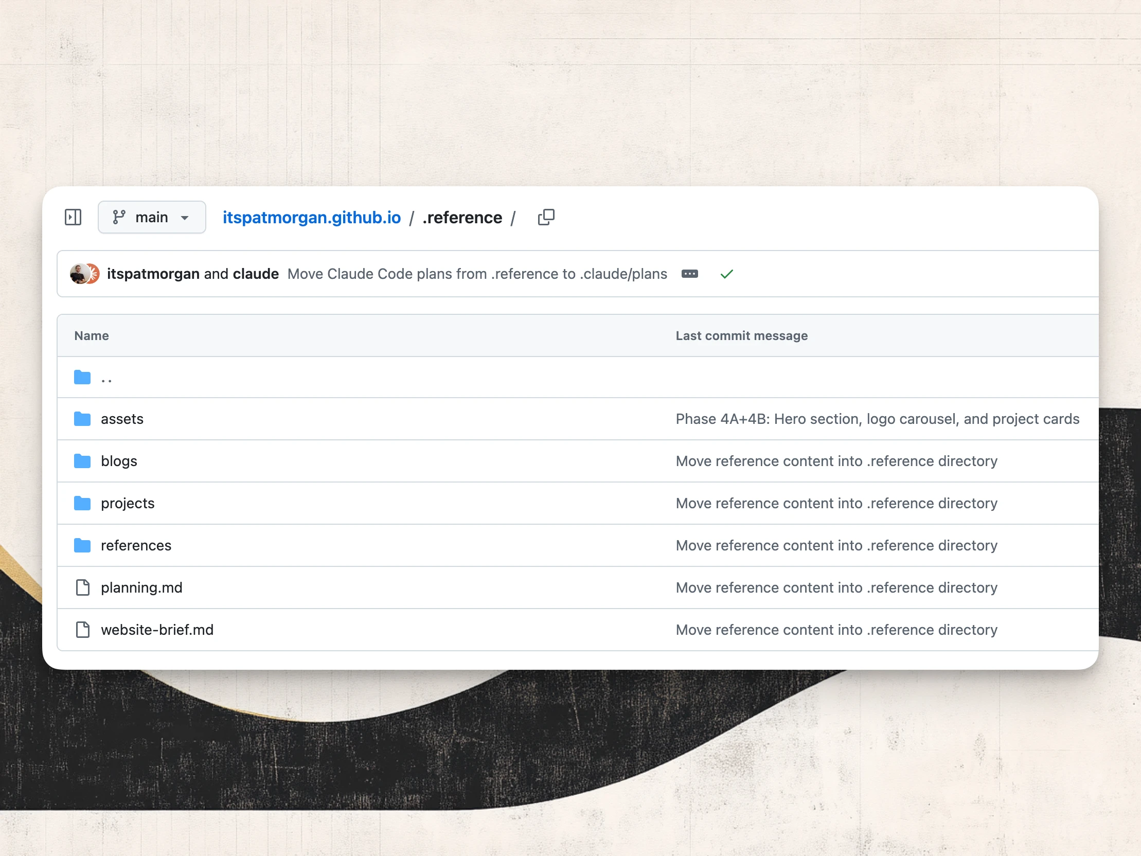Open the website-brief.md file
The image size is (1141, 856).
click(157, 630)
